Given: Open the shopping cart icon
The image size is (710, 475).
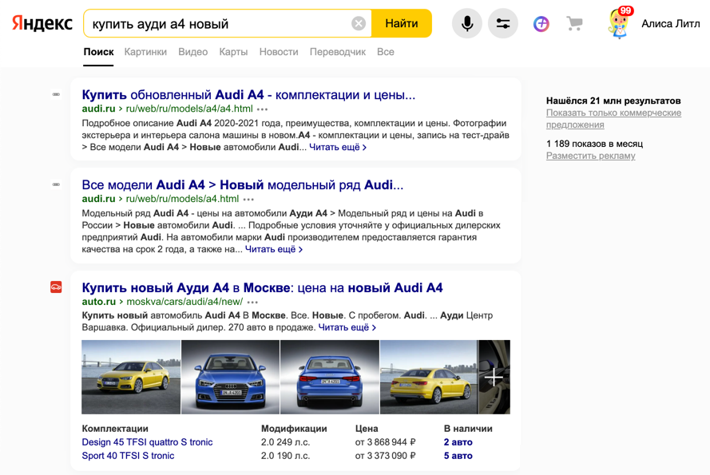Looking at the screenshot, I should (x=574, y=24).
